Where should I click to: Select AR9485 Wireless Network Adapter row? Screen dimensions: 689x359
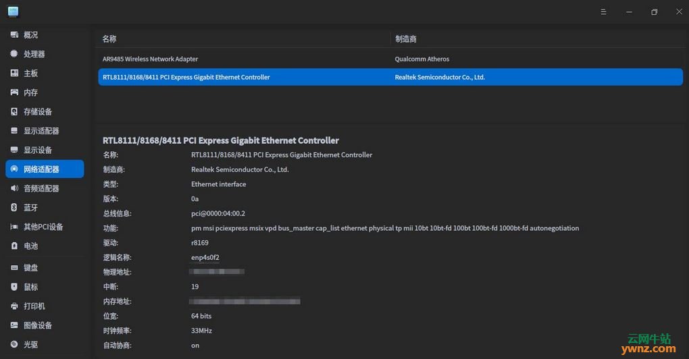tap(390, 59)
